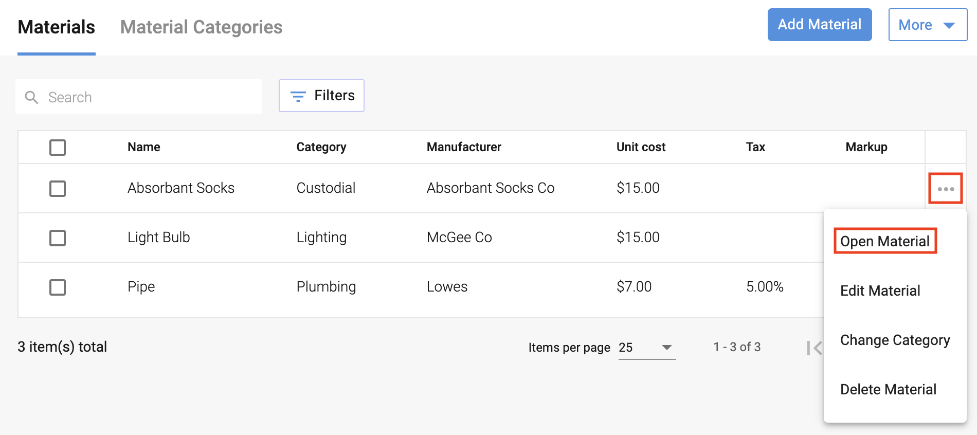The width and height of the screenshot is (977, 435).
Task: Check the Absorbant Socks row checkbox
Action: (58, 189)
